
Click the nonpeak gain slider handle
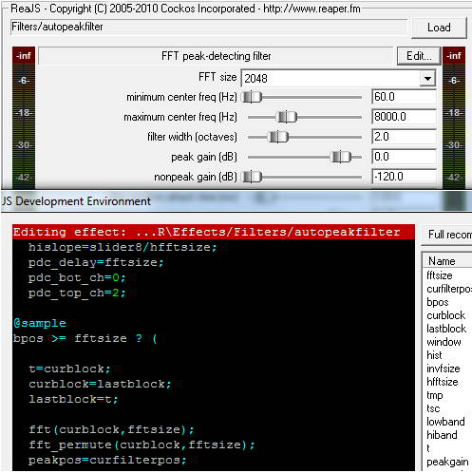click(252, 177)
